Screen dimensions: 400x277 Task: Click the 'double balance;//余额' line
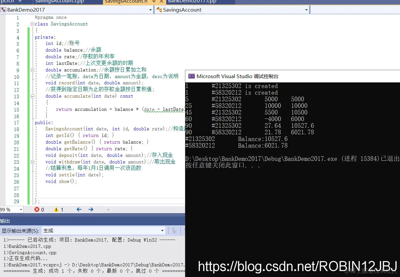coord(73,50)
